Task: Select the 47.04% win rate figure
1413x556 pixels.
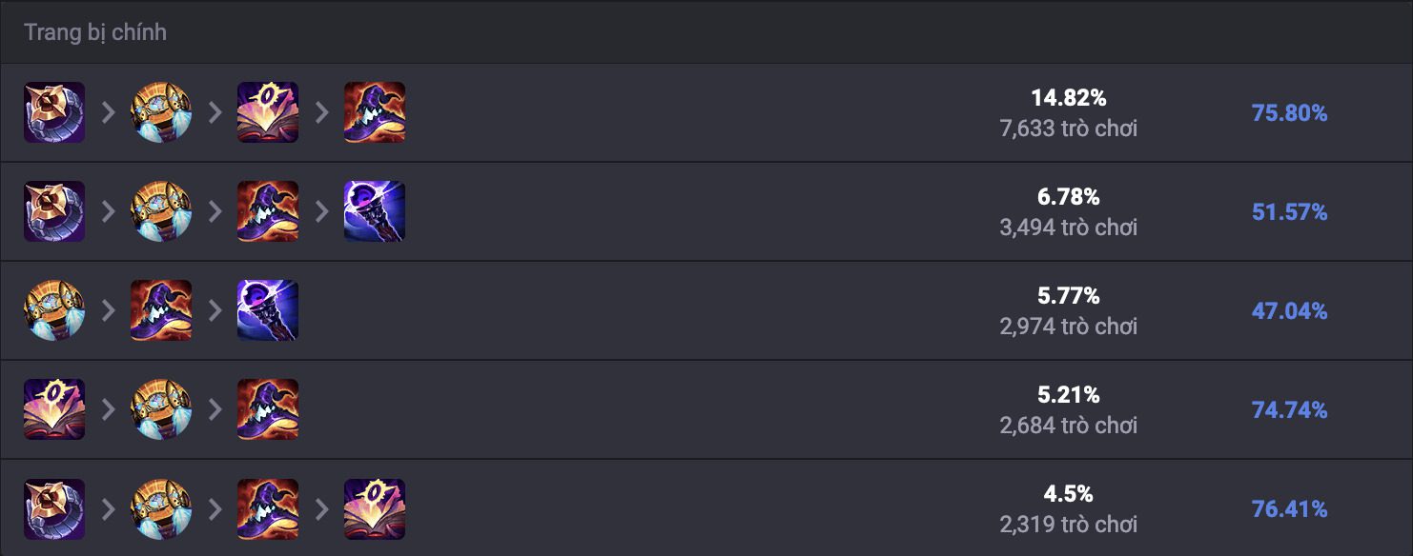Action: 1289,311
